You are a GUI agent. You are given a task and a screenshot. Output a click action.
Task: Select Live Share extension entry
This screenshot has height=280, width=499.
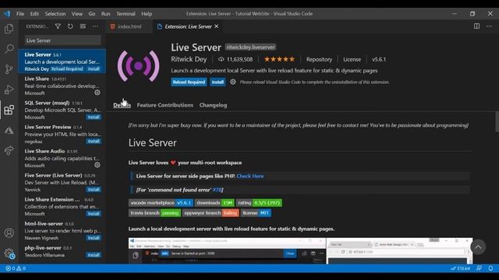(x=62, y=86)
